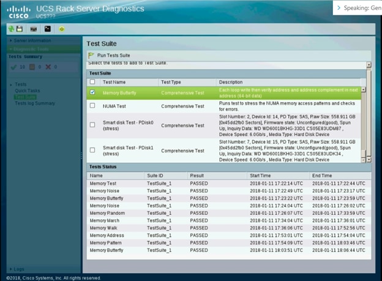Check the Smart disk Test - PDisk0 checkbox
This screenshot has width=382, height=281.
[x=92, y=125]
